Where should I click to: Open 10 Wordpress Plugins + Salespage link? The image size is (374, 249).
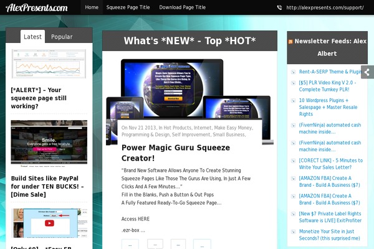(328, 107)
